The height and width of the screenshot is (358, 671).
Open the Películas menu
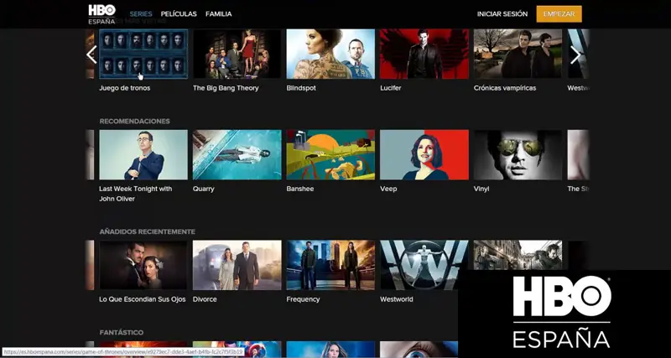pos(179,14)
